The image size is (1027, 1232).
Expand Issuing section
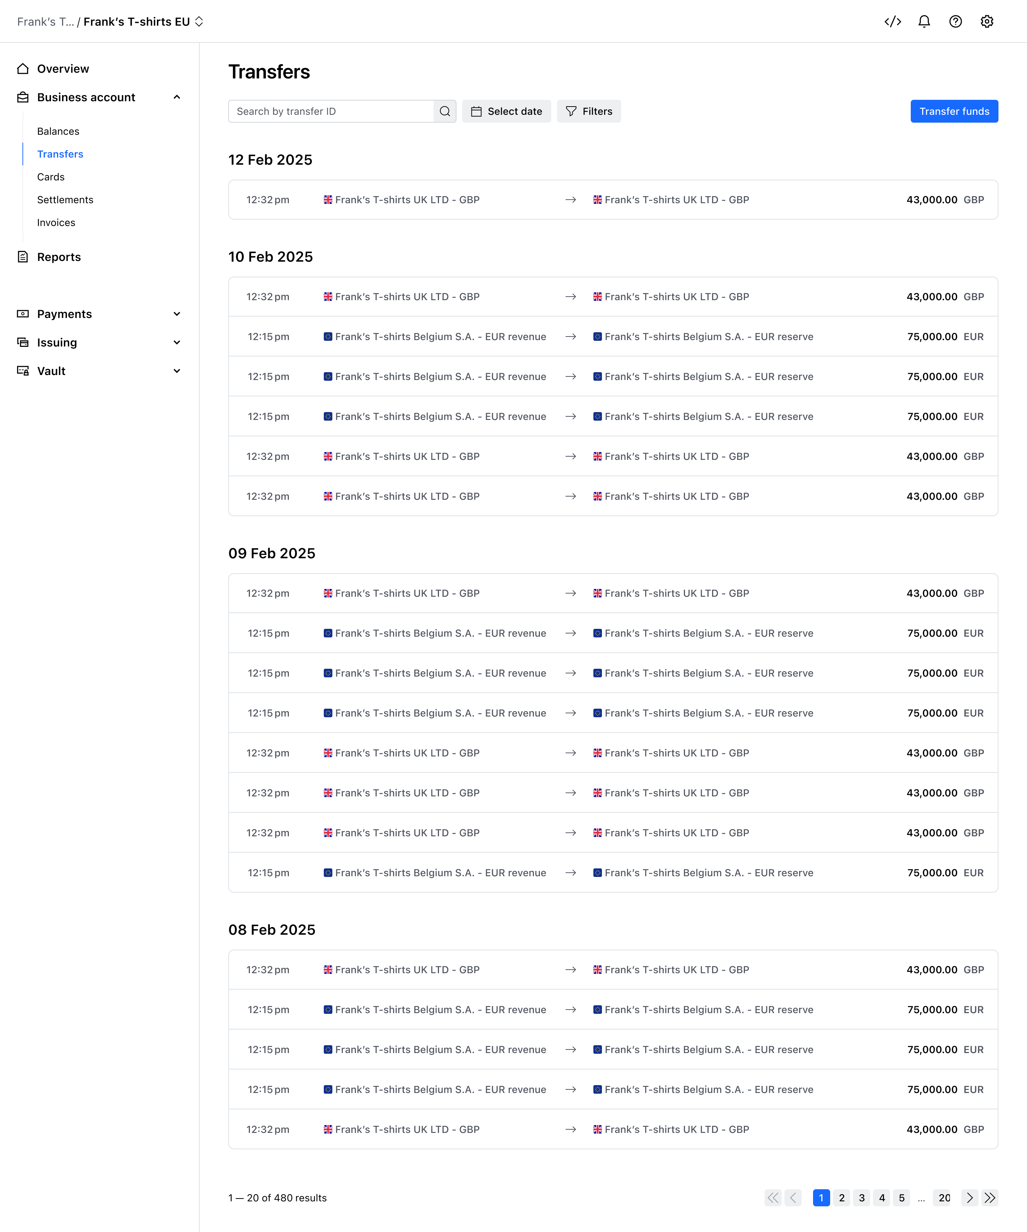(177, 343)
